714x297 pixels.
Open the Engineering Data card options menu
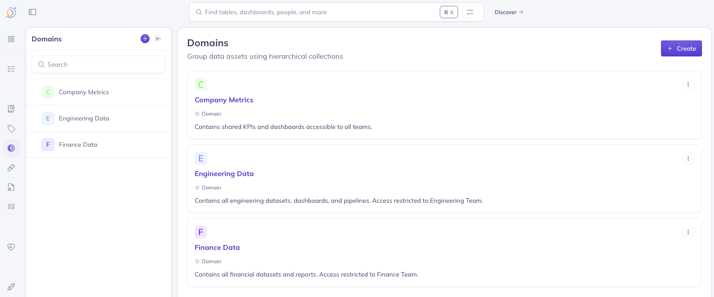coord(688,158)
